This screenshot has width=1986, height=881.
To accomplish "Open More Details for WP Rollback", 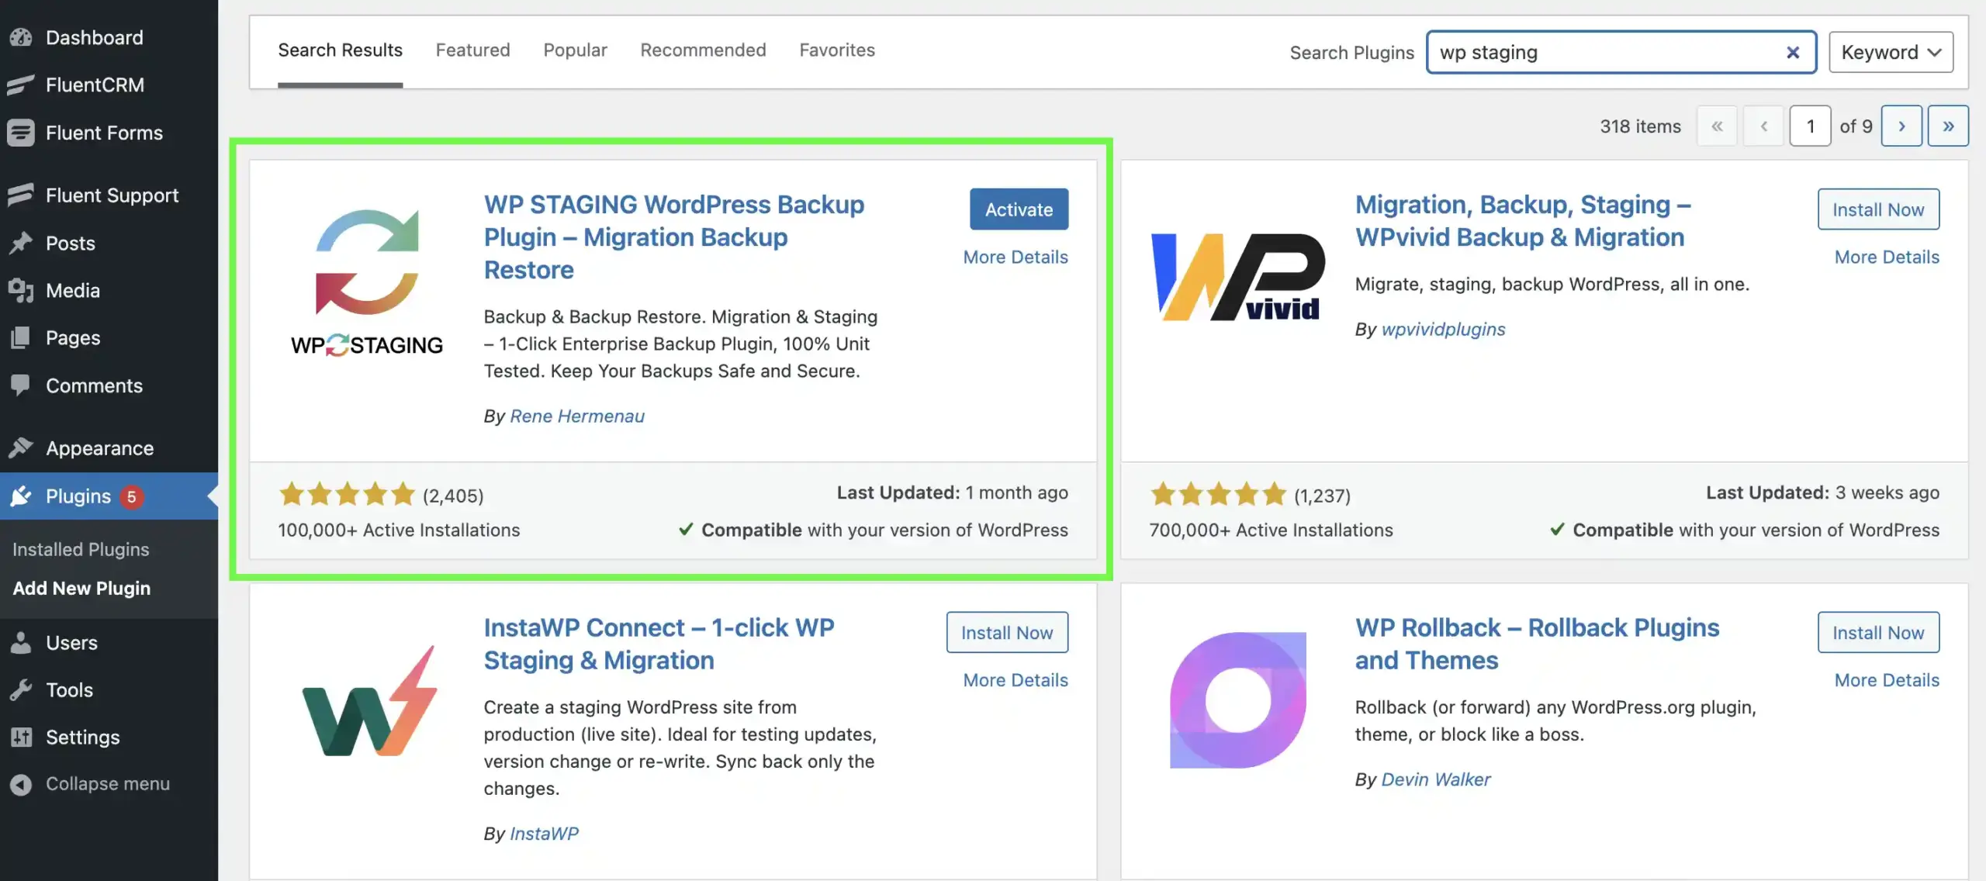I will coord(1887,680).
